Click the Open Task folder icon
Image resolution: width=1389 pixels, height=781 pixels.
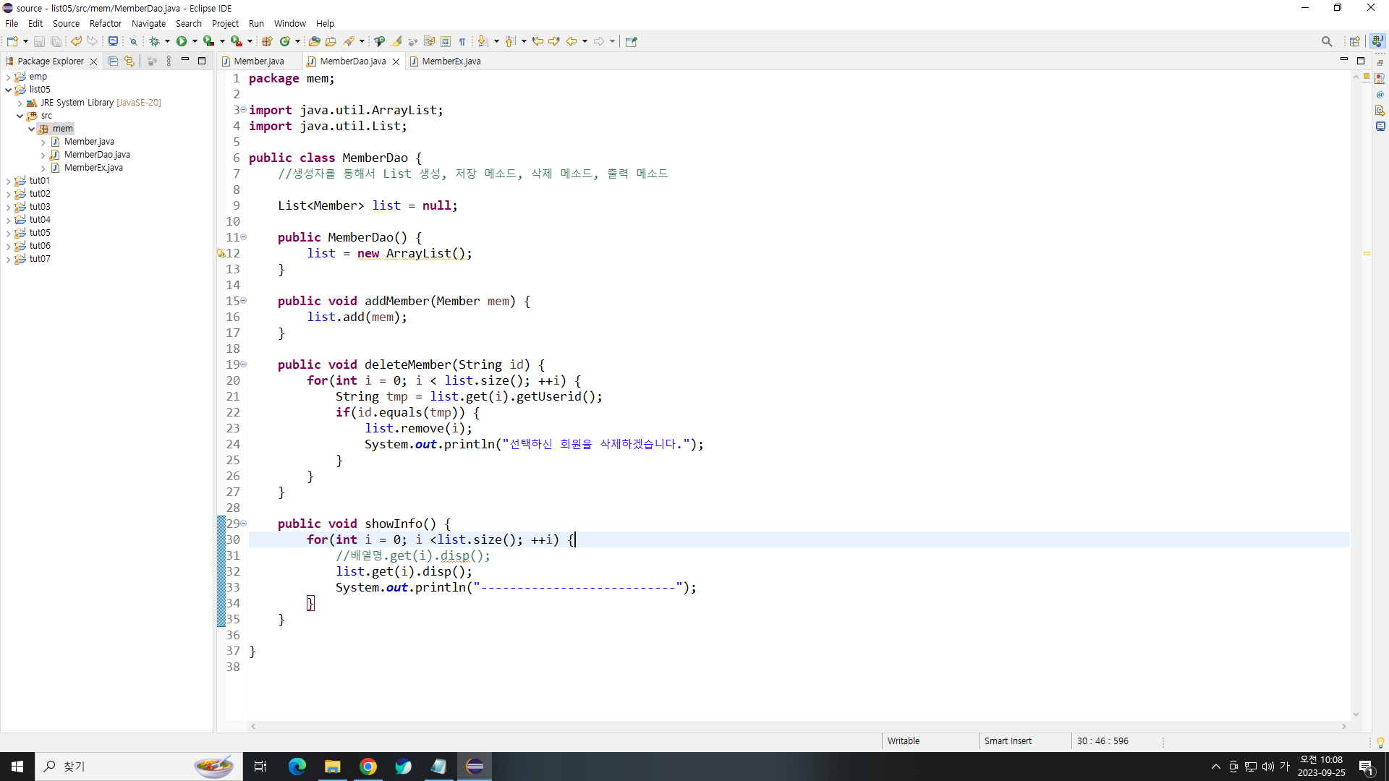click(331, 41)
